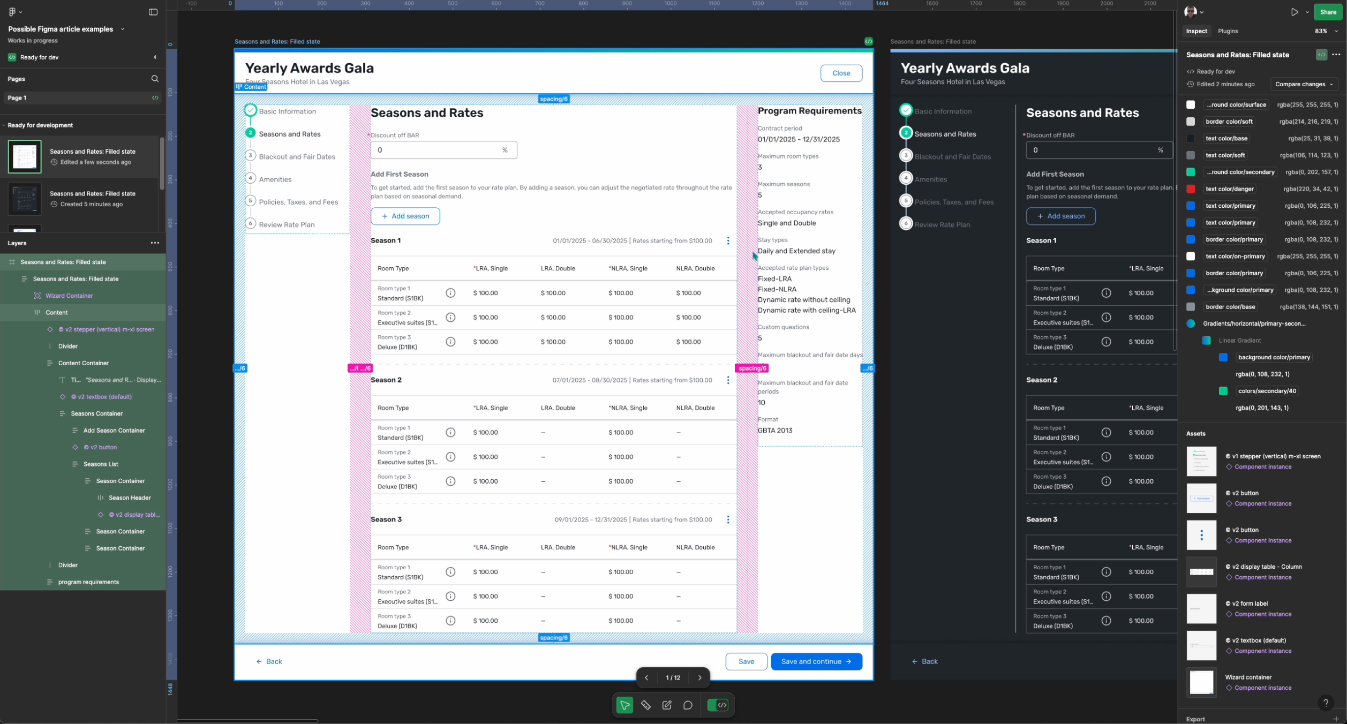Select the Annotate pencil tool
1347x724 pixels.
coord(667,705)
